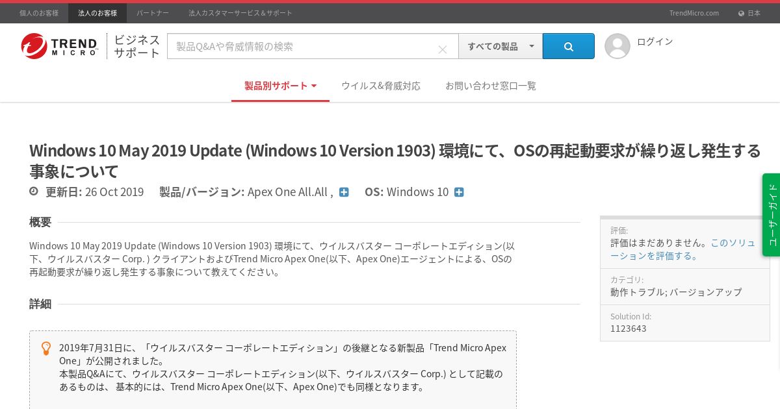Click the 詳細 section heading

coord(40,304)
